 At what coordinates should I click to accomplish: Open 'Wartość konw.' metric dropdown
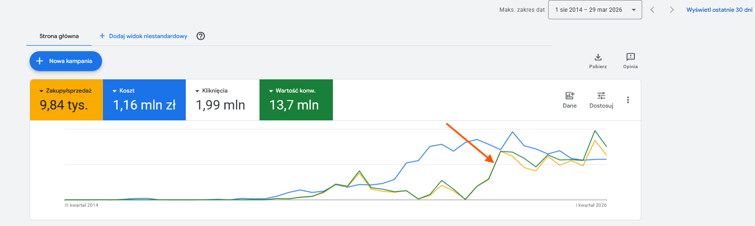(x=292, y=91)
